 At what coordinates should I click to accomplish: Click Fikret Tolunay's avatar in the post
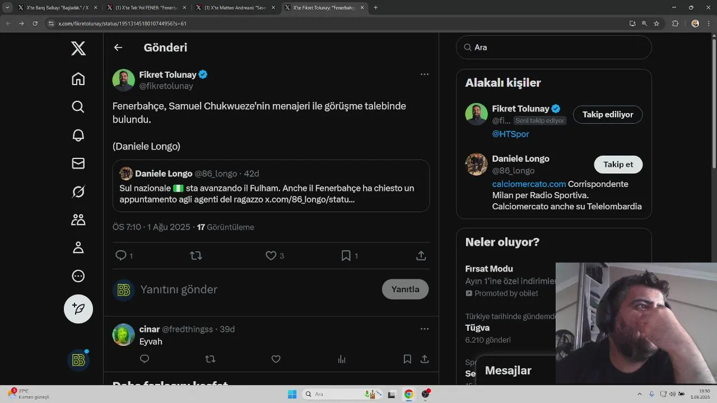click(x=124, y=80)
